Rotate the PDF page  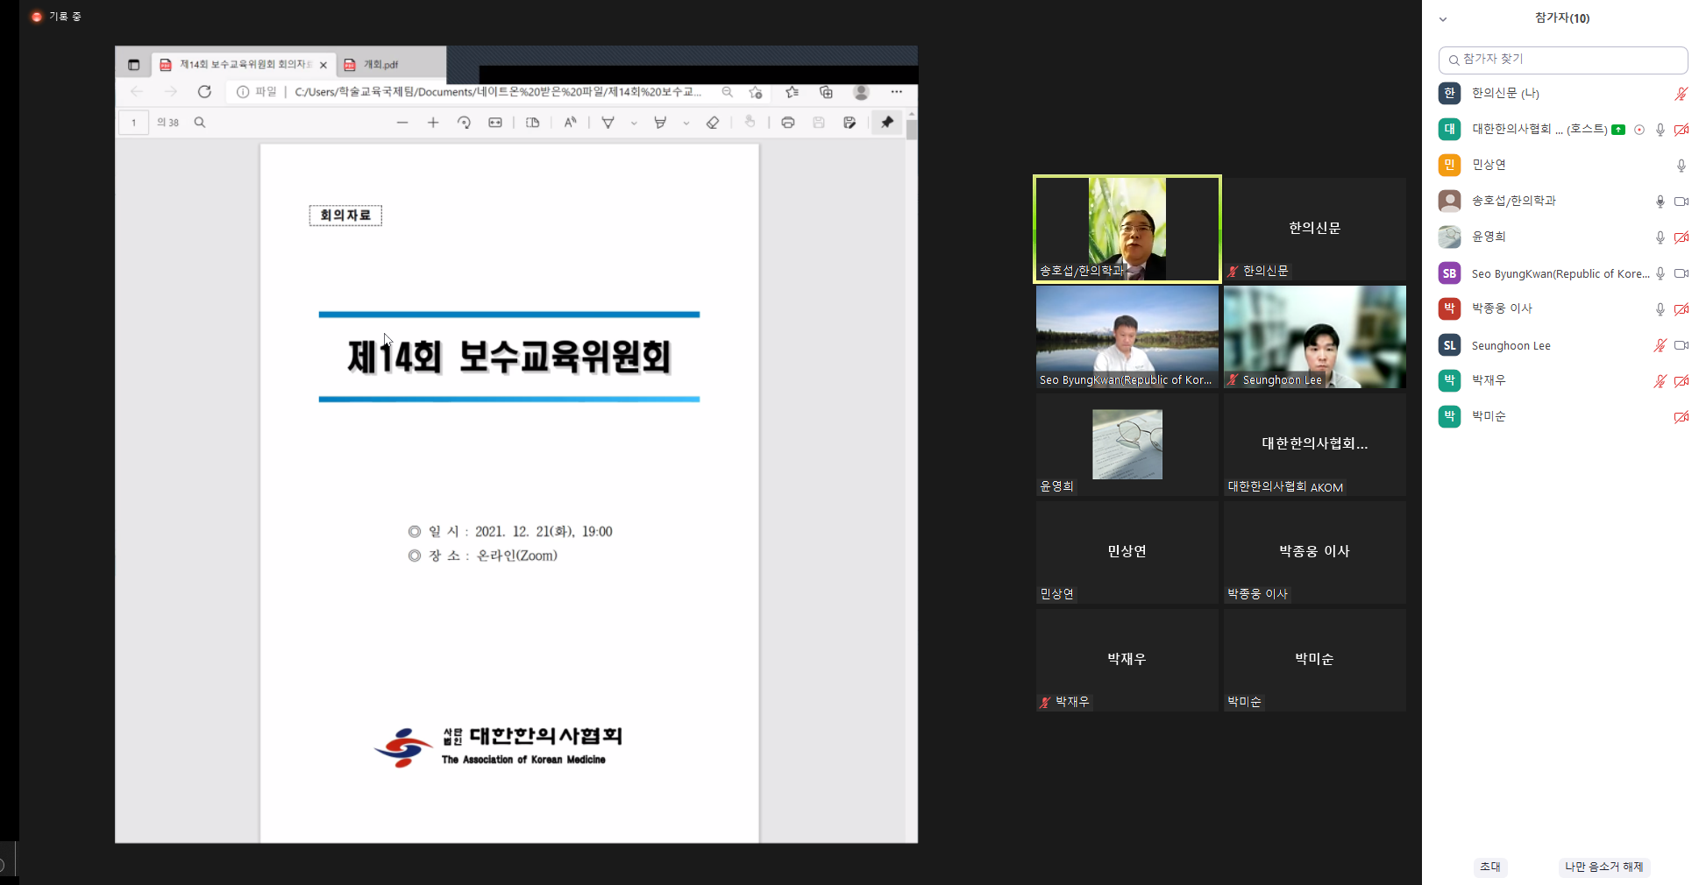464,123
